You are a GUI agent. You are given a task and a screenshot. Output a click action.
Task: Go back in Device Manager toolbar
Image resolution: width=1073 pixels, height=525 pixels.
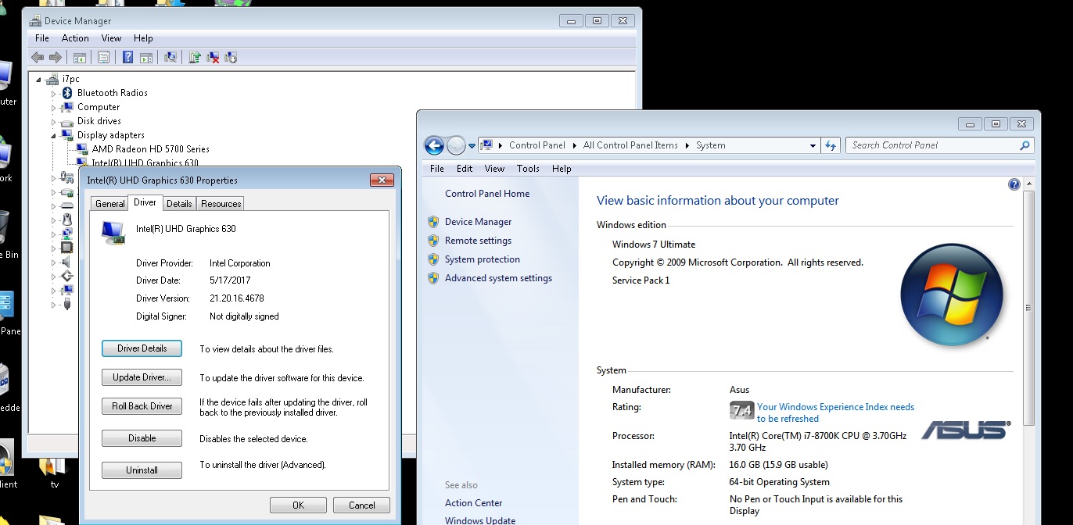point(38,57)
